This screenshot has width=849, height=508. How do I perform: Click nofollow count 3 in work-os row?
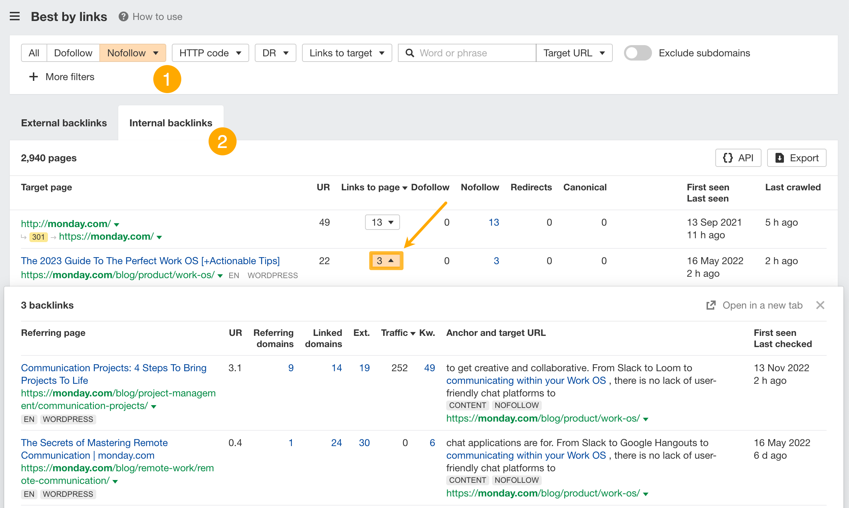coord(496,261)
